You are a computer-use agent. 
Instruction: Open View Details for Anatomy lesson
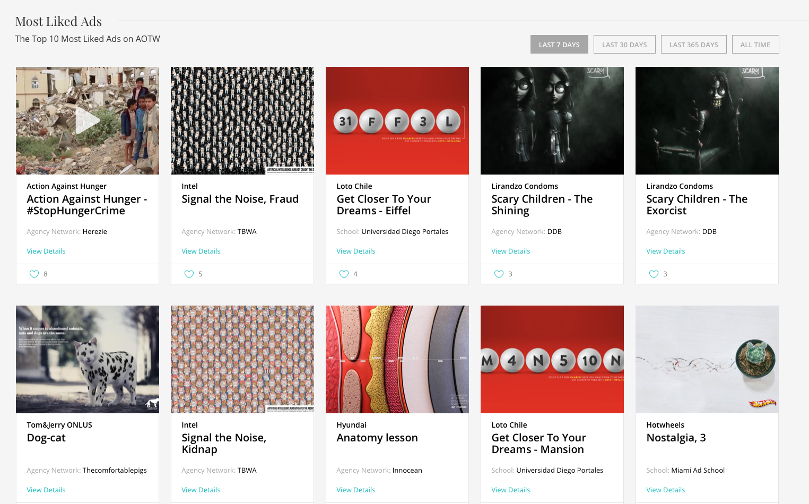pyautogui.click(x=356, y=490)
